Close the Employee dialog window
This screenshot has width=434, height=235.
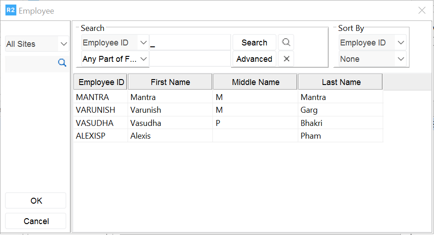tap(422, 10)
